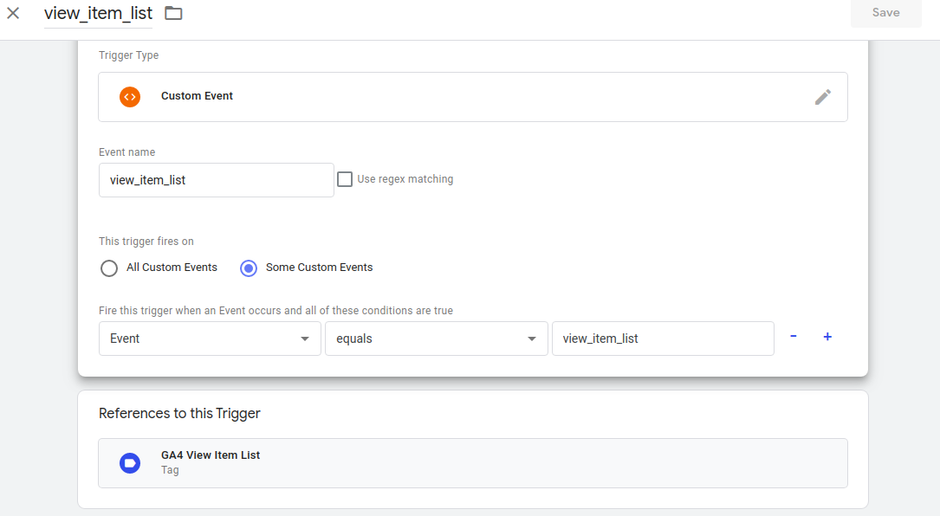The image size is (940, 516).
Task: Select the Some Custom Events radio button
Action: tap(249, 268)
